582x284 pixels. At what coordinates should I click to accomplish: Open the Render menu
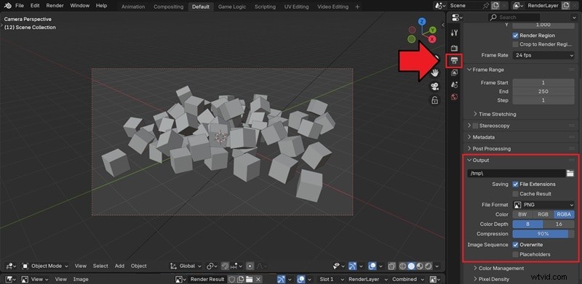55,6
